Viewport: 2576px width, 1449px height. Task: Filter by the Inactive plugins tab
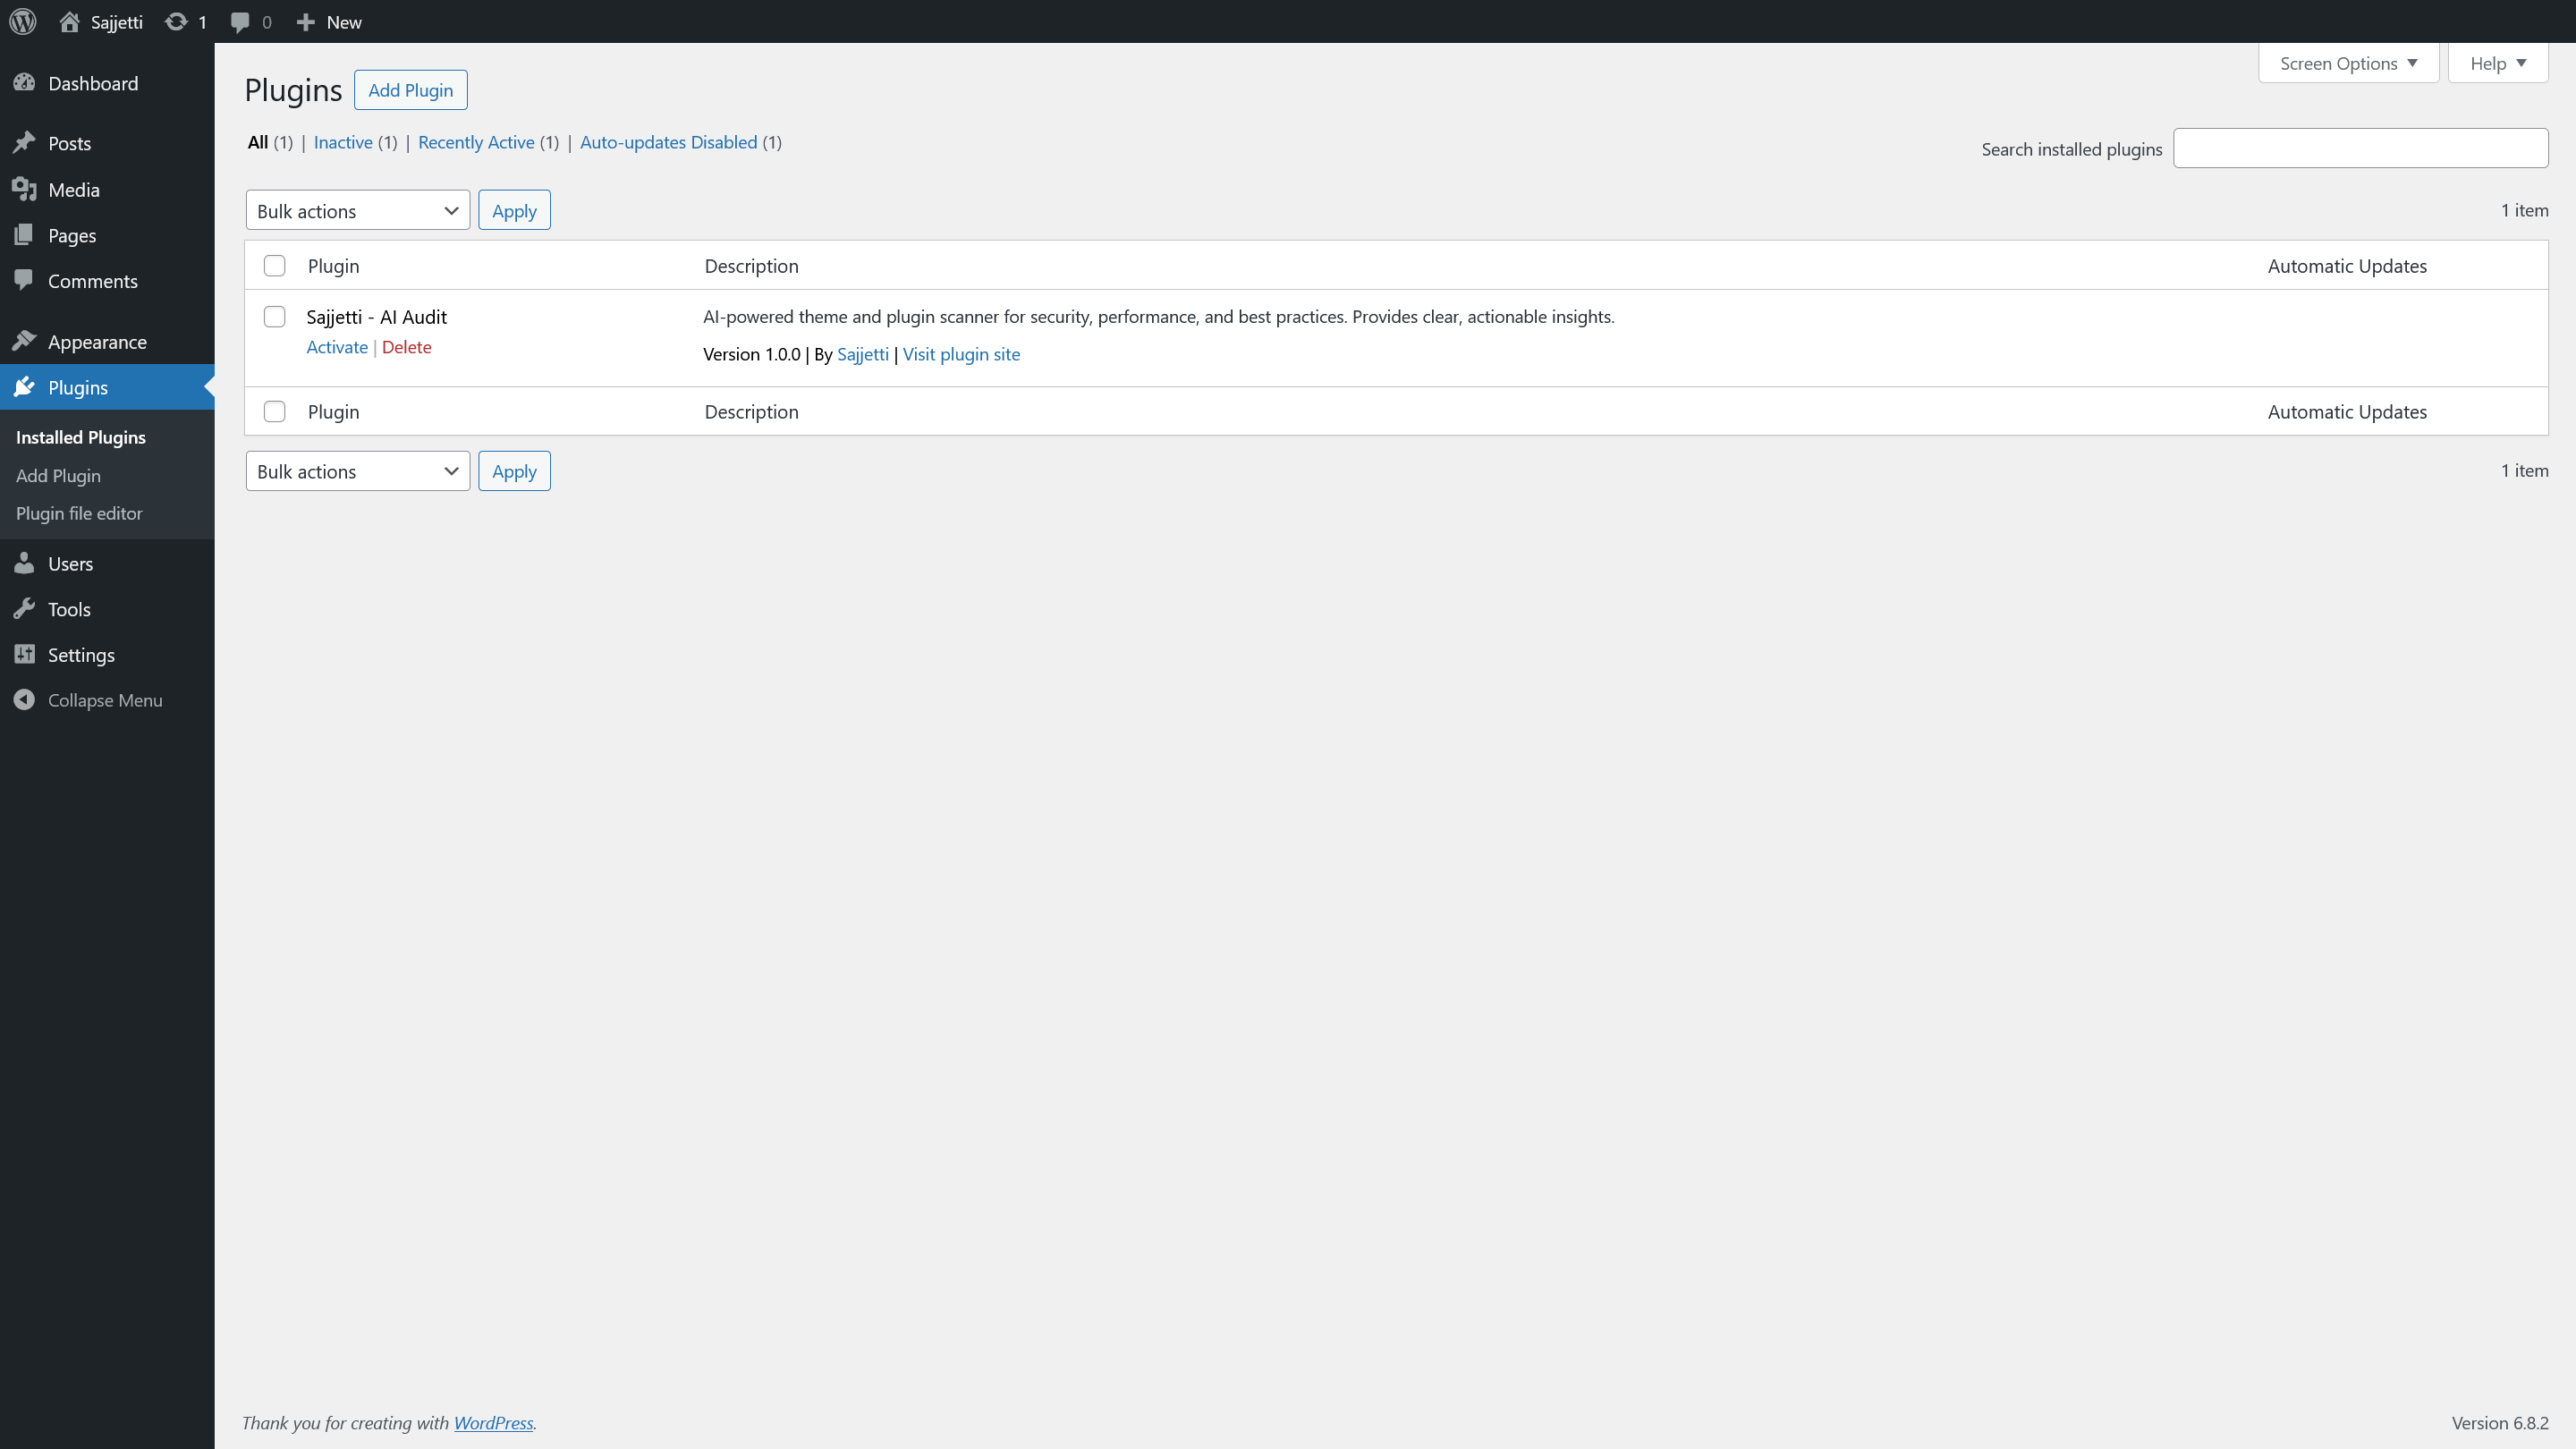343,142
